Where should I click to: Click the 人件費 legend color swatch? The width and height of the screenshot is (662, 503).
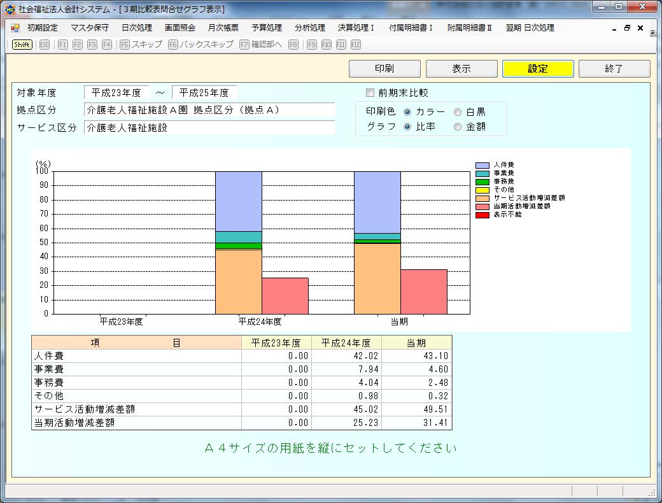pos(482,166)
